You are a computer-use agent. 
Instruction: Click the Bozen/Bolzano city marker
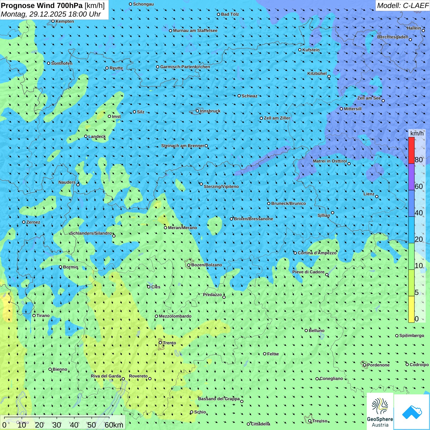pyautogui.click(x=189, y=265)
